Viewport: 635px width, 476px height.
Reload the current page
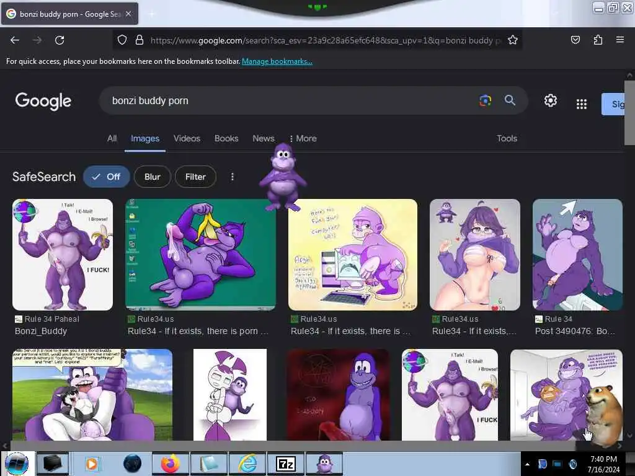60,40
